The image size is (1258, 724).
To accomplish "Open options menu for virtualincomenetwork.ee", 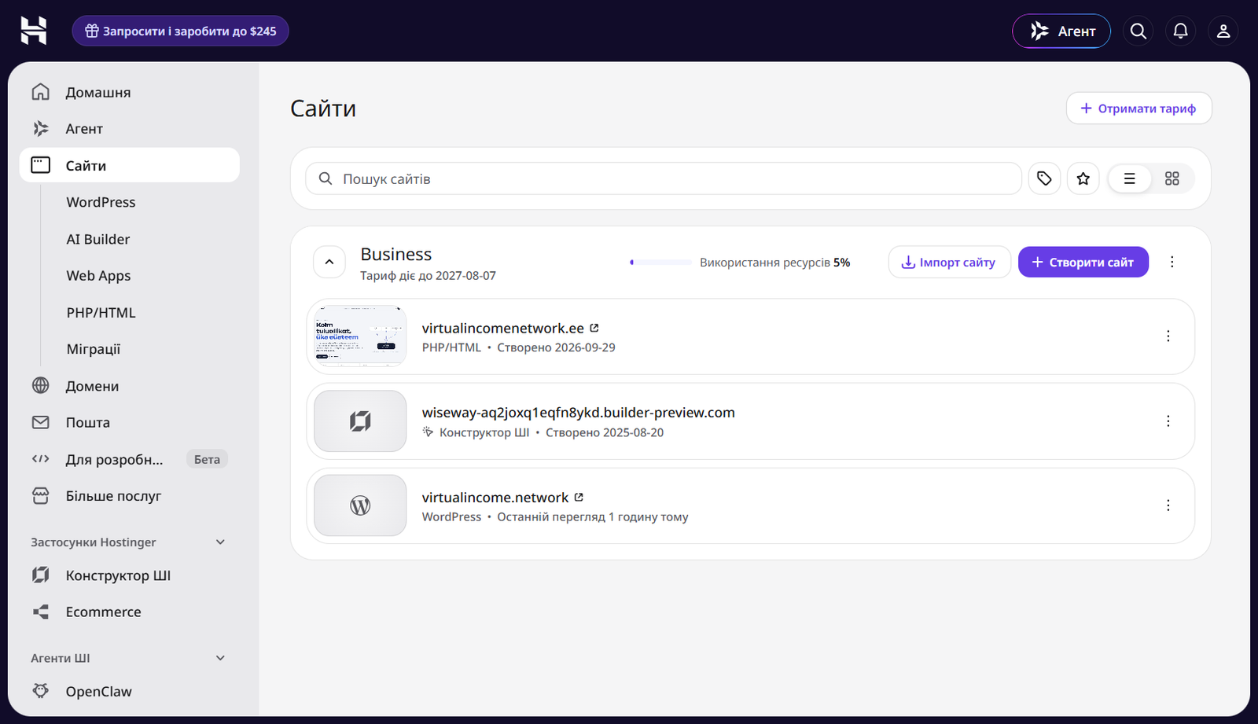I will coord(1168,336).
